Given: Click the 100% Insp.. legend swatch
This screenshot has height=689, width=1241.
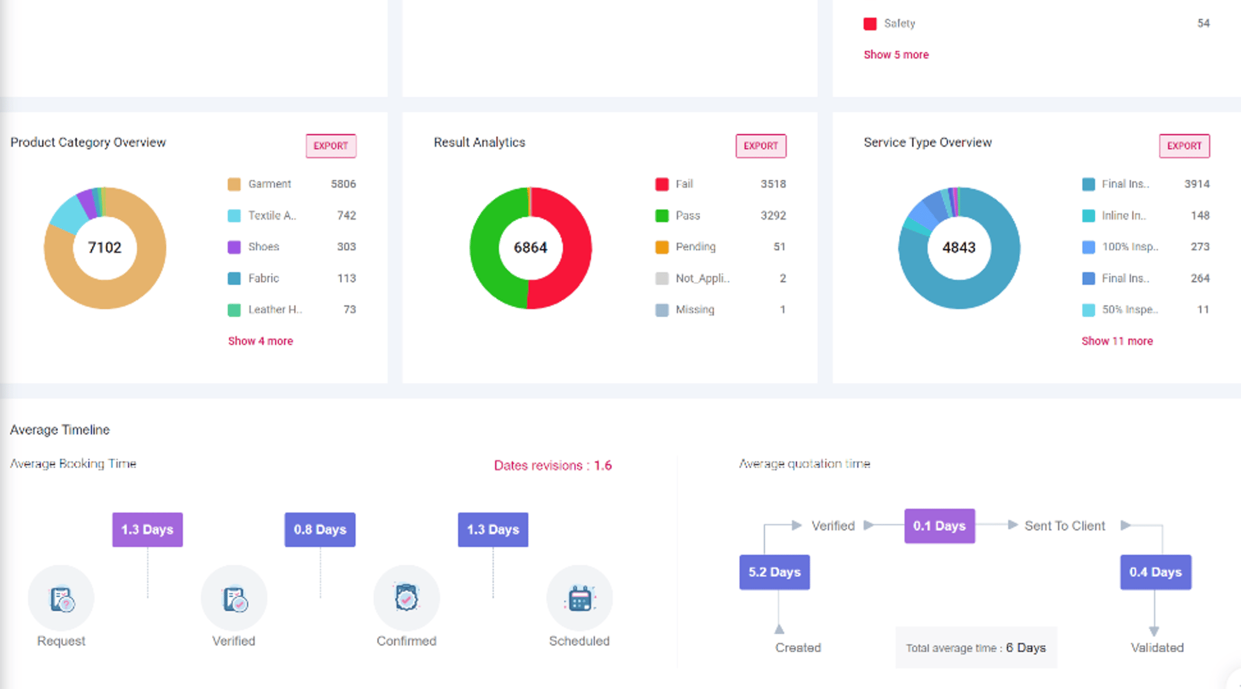Looking at the screenshot, I should [1088, 247].
